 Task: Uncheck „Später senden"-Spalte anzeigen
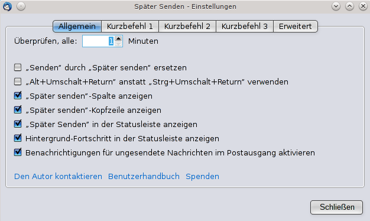coord(18,96)
